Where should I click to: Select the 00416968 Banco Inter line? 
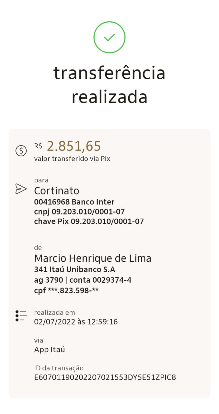[74, 202]
